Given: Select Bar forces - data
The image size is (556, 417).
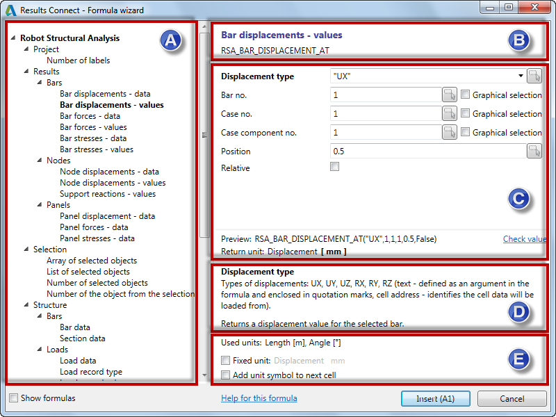Looking at the screenshot, I should click(90, 116).
